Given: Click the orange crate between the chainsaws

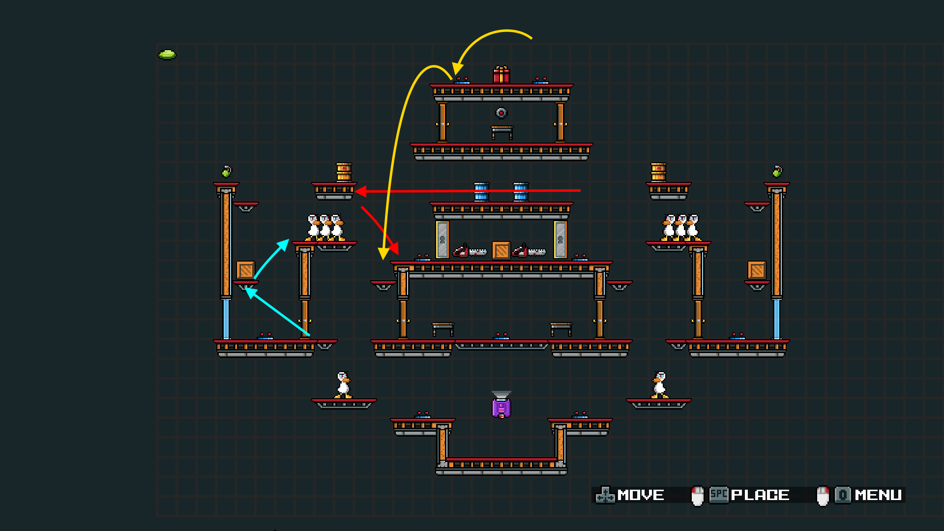Looking at the screenshot, I should point(501,251).
